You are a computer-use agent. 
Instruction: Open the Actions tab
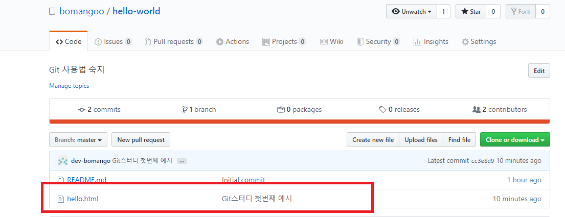233,42
